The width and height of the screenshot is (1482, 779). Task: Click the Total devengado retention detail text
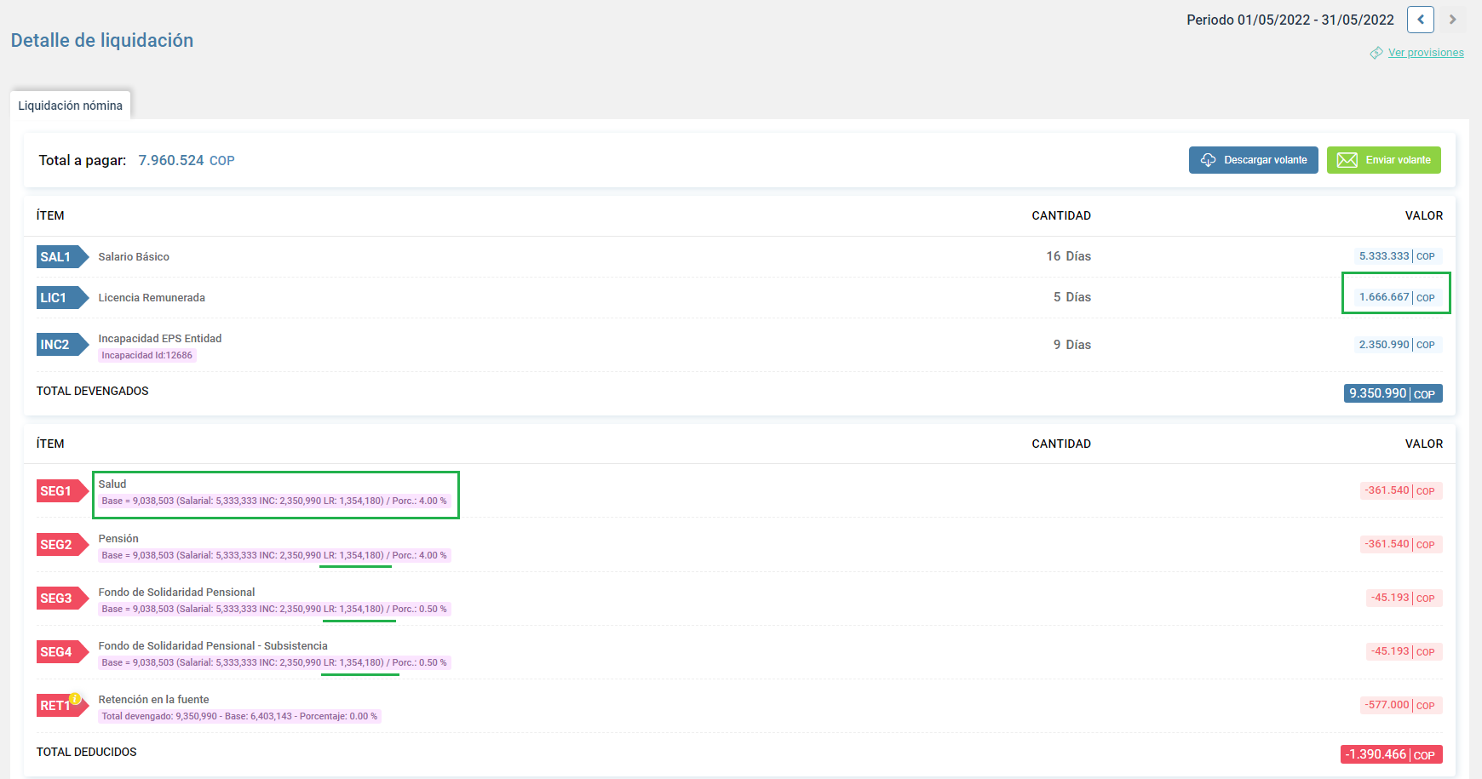click(239, 716)
